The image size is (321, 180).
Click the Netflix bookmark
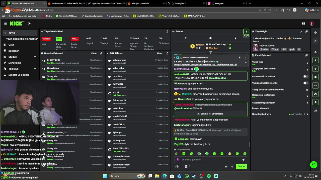tap(47, 16)
